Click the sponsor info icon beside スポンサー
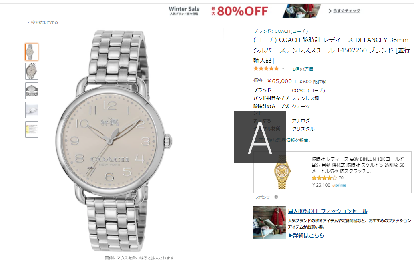414x265 pixels. click(276, 197)
